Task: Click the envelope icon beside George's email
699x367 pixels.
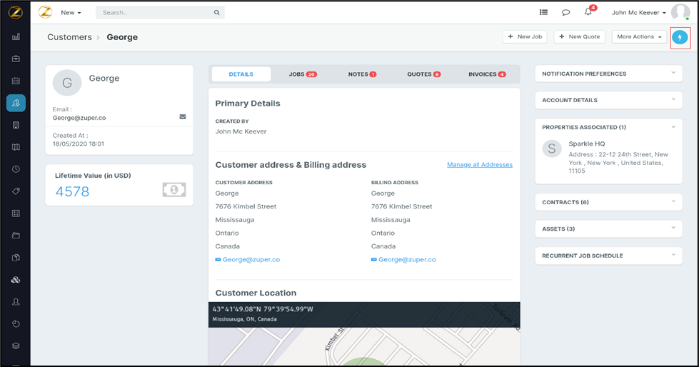Action: [x=183, y=116]
